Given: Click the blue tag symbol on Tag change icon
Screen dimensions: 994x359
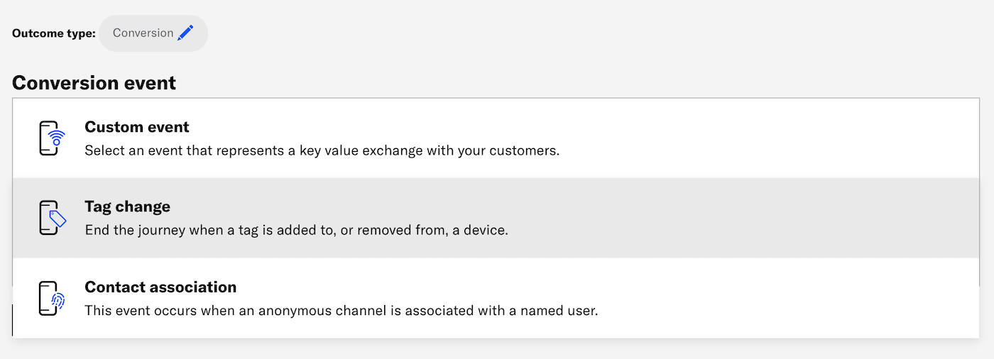Looking at the screenshot, I should [58, 219].
